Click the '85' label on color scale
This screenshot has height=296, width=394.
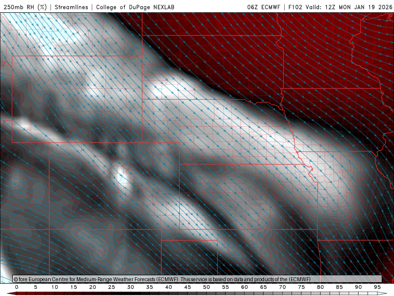(x=339, y=287)
